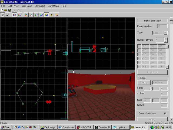Open the panel Type dropdown
The width and height of the screenshot is (173, 130).
click(165, 33)
